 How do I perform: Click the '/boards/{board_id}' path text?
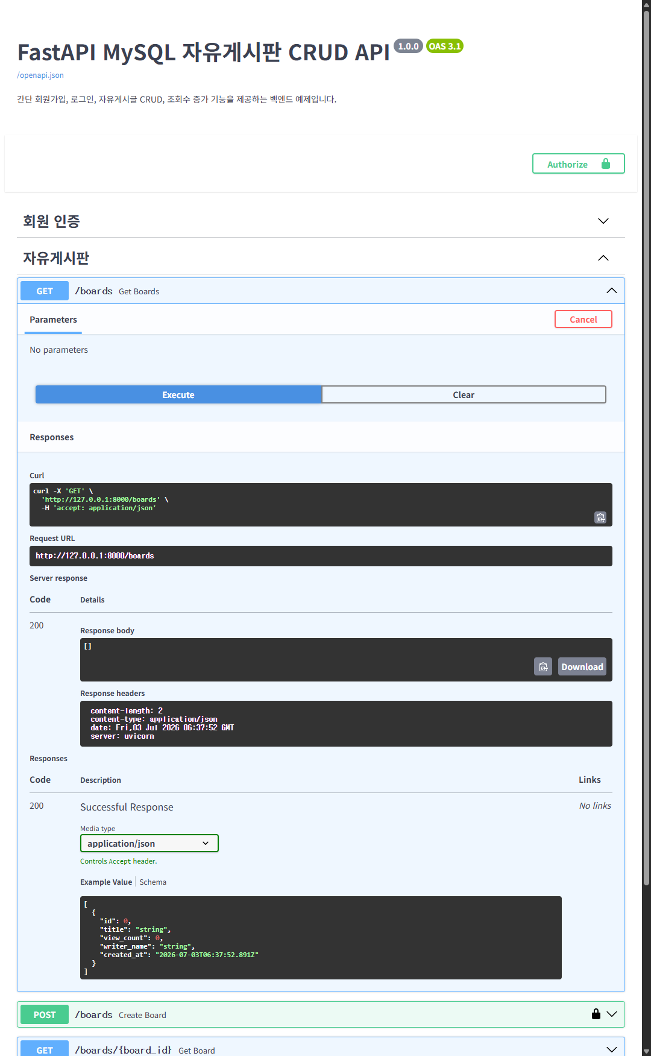pyautogui.click(x=123, y=1050)
